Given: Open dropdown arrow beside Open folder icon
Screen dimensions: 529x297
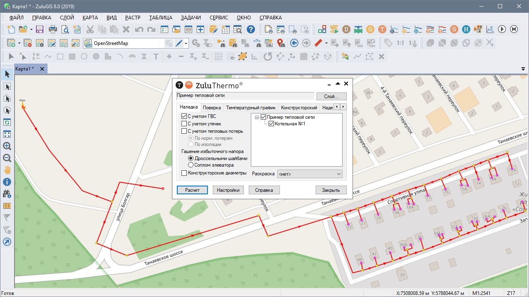Looking at the screenshot, I should click(x=31, y=29).
